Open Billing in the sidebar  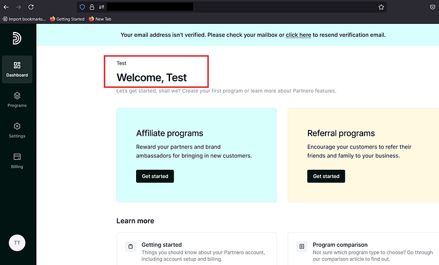(x=17, y=161)
